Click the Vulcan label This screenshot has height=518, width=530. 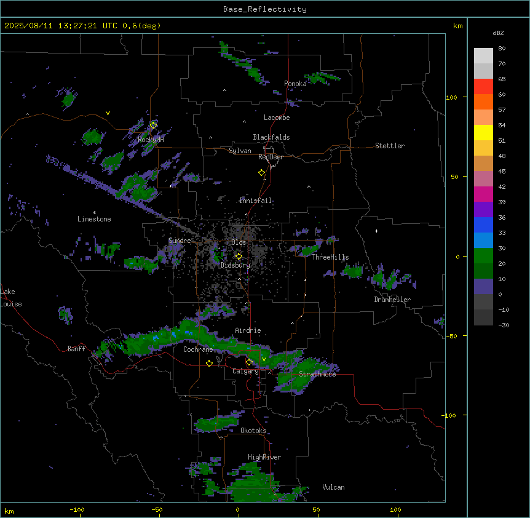click(x=333, y=487)
